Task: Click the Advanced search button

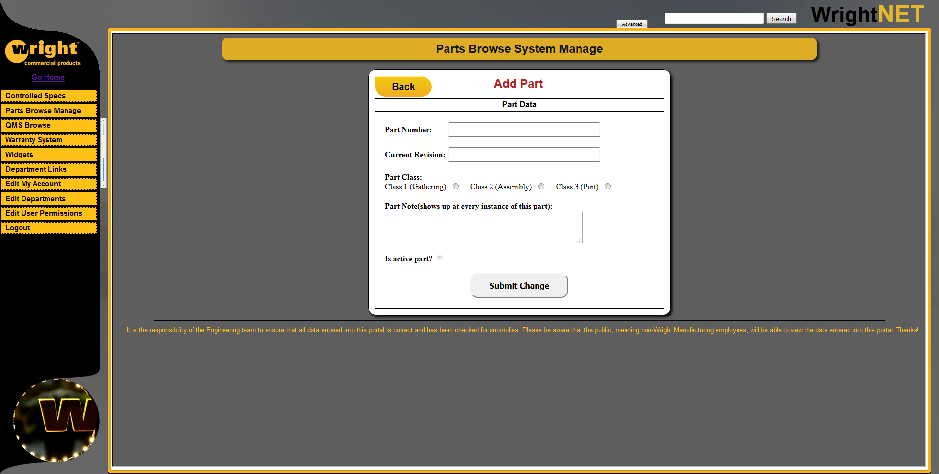Action: [x=632, y=24]
